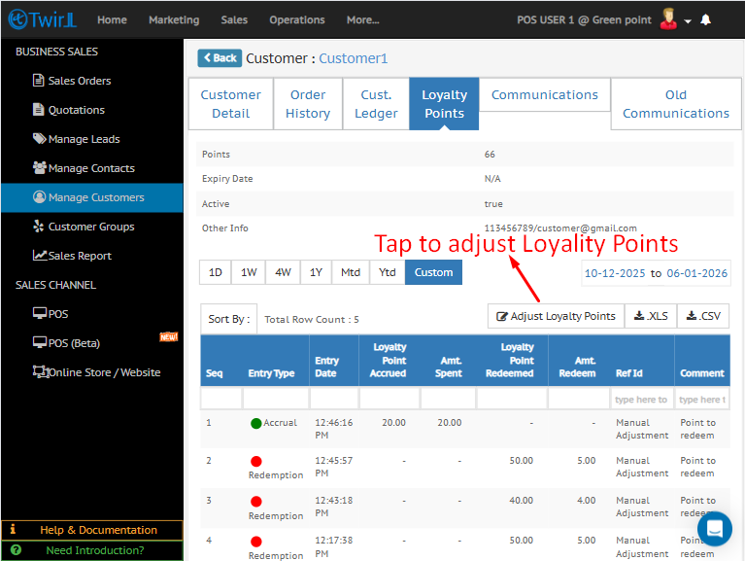Click Adjust Loyalty Points button
Screen dimensions: 745x561
(x=556, y=316)
